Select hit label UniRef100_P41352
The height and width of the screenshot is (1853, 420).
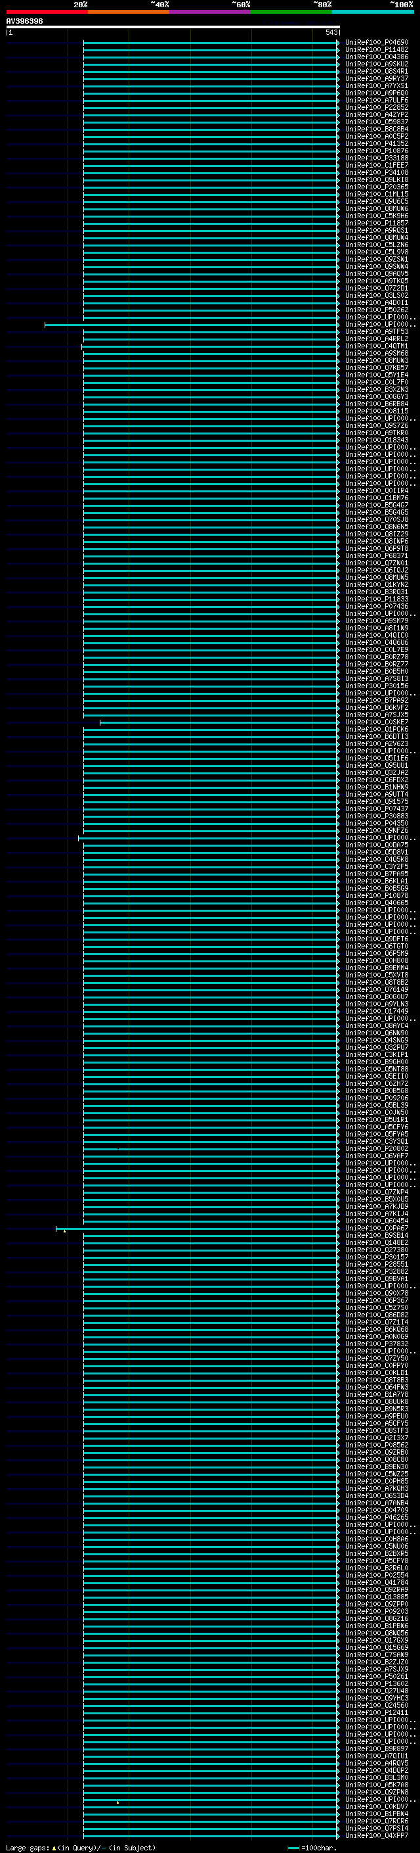(377, 143)
